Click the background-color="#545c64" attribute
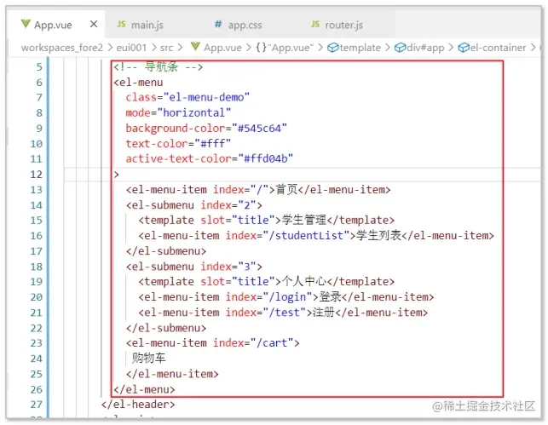This screenshot has width=548, height=425. [206, 128]
